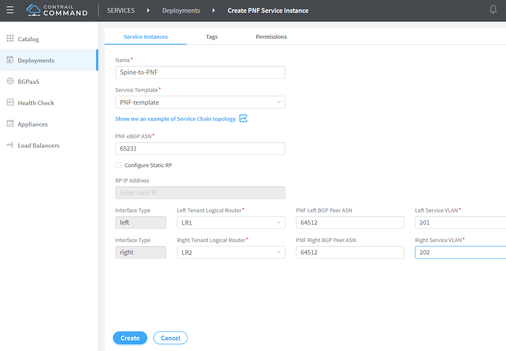Image resolution: width=506 pixels, height=351 pixels.
Task: Open the Left Tenant Logical Router dropdown
Action: pyautogui.click(x=230, y=223)
